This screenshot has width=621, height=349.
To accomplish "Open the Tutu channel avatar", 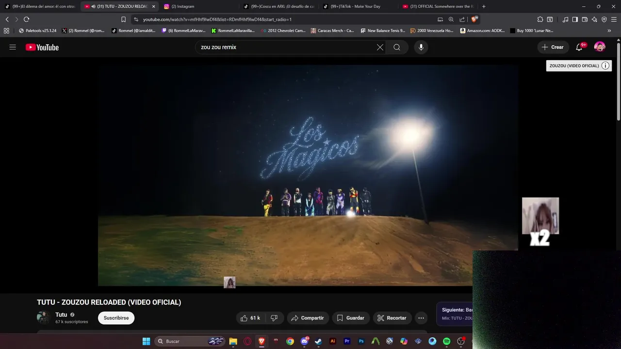I will click(43, 317).
